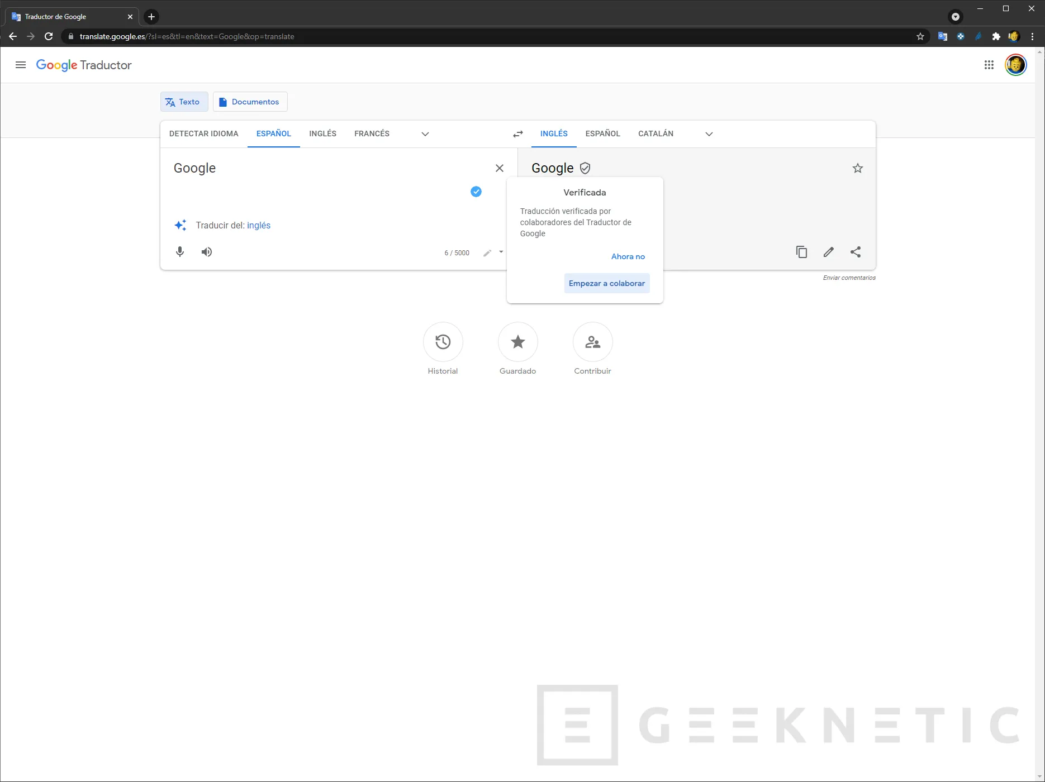Screen dimensions: 1045x782
Task: Open the Historial history button
Action: [443, 342]
